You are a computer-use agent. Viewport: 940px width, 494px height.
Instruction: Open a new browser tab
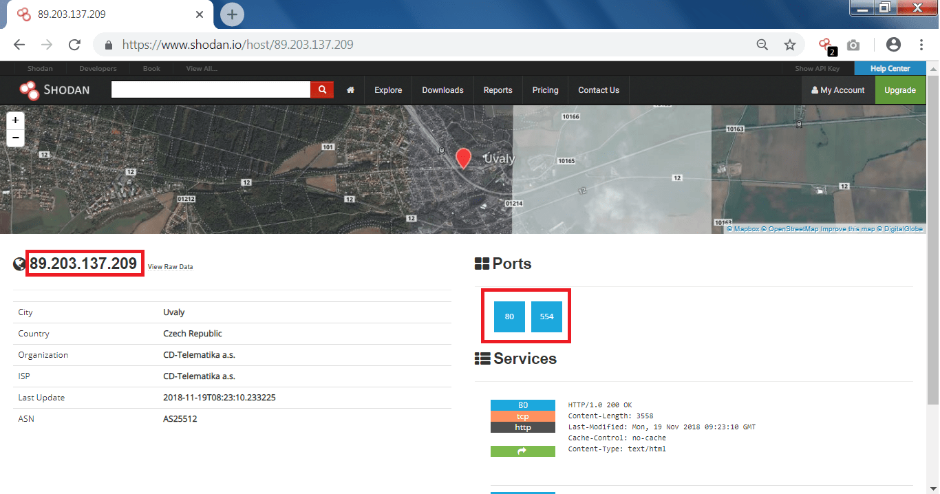[232, 14]
